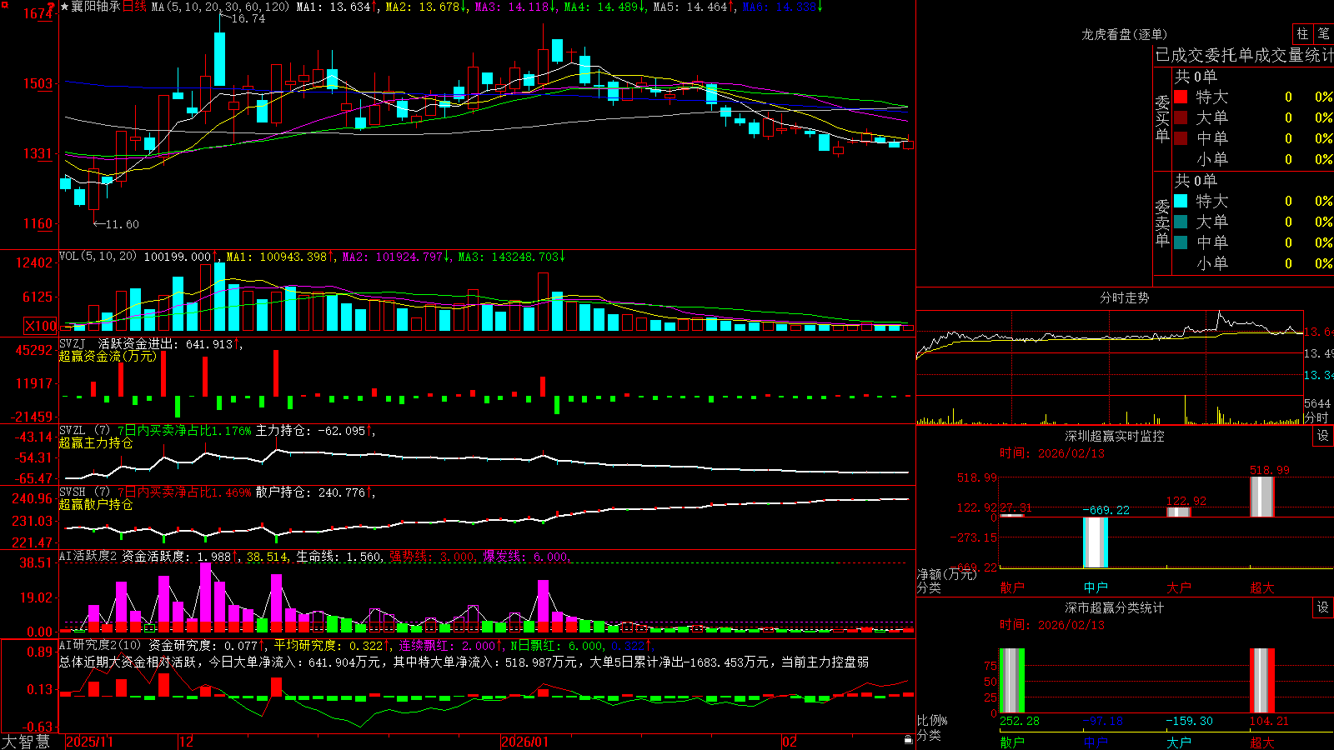This screenshot has height=750, width=1334.
Task: Click the cyan 特大 sell order swatch
Action: 1181,201
